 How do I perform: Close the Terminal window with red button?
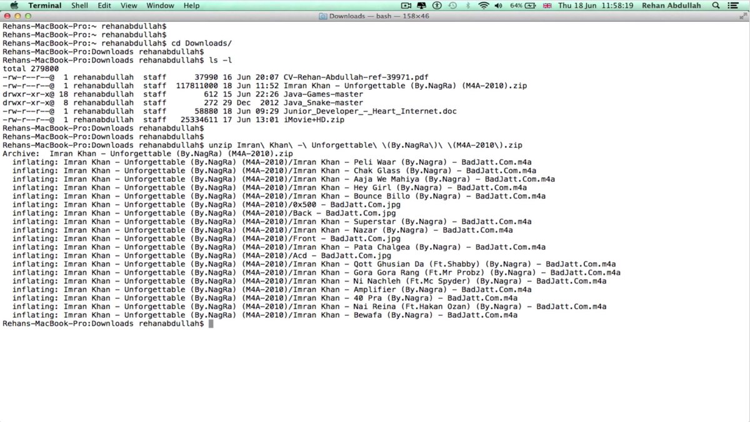[x=7, y=16]
